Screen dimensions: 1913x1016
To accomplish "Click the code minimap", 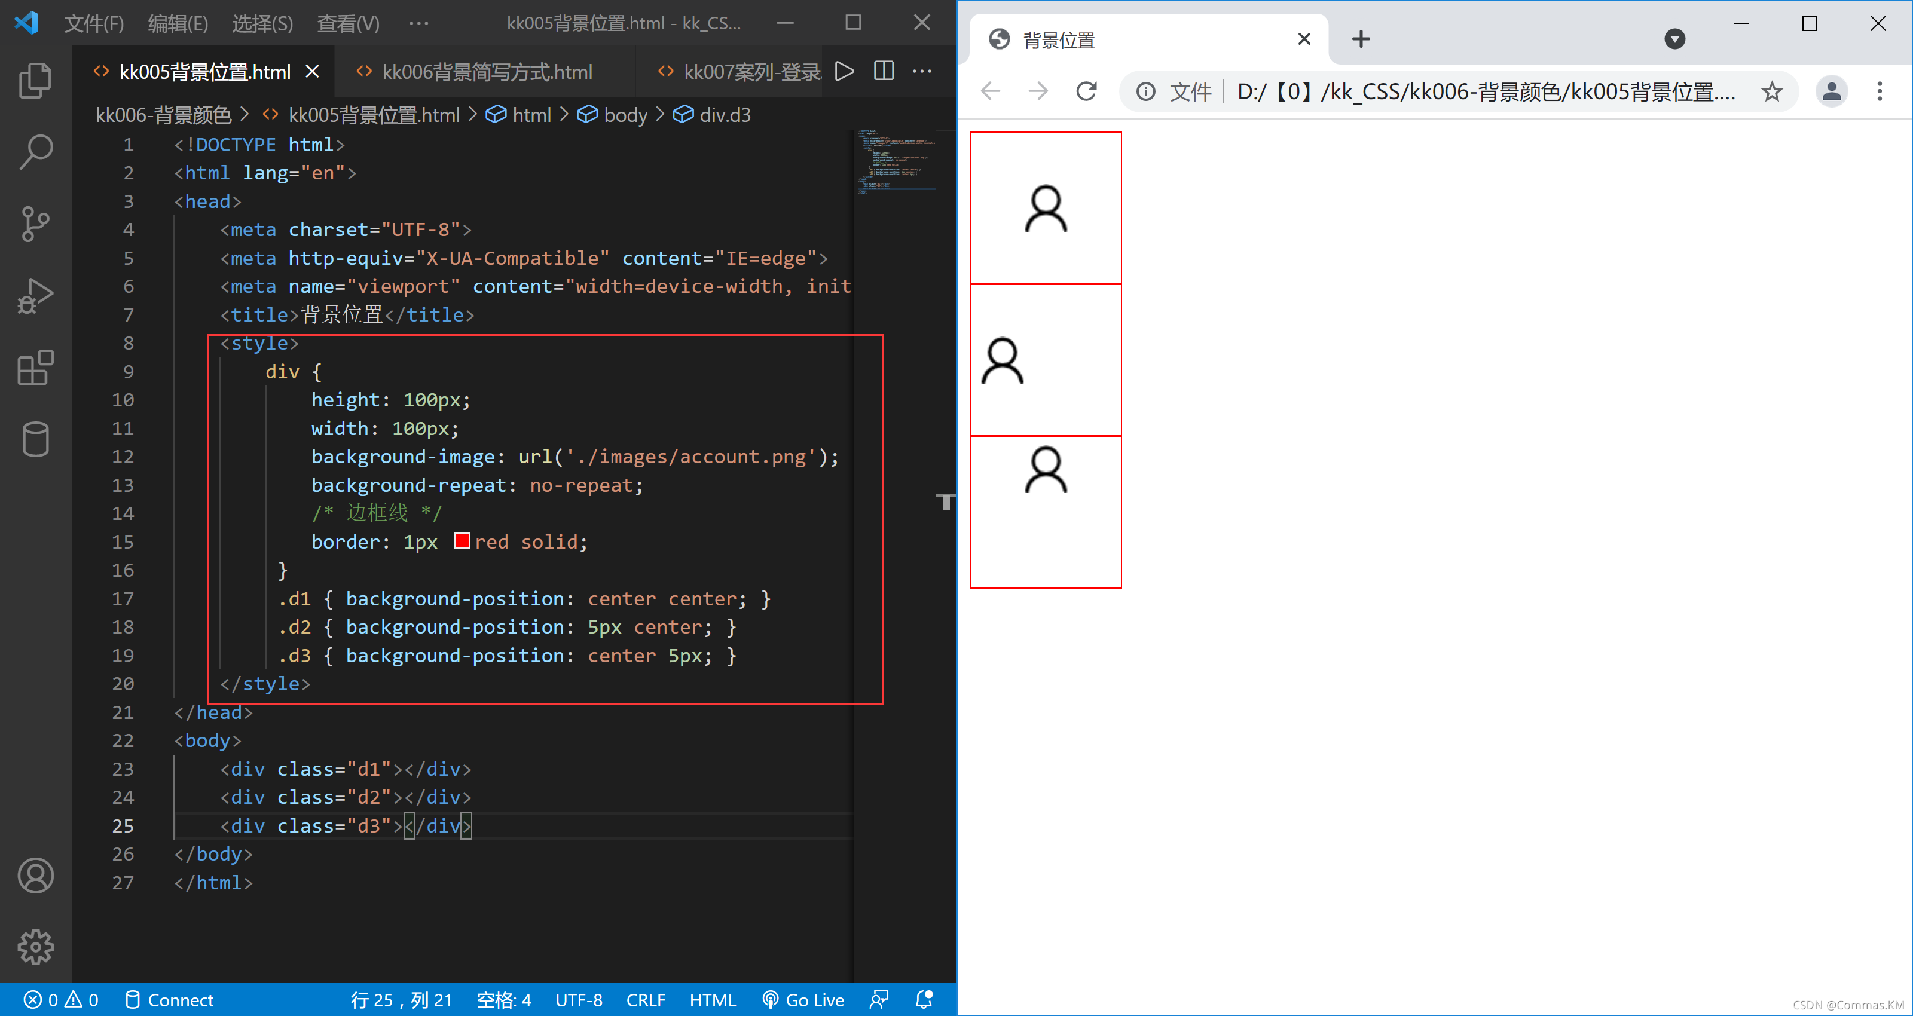I will (x=895, y=161).
